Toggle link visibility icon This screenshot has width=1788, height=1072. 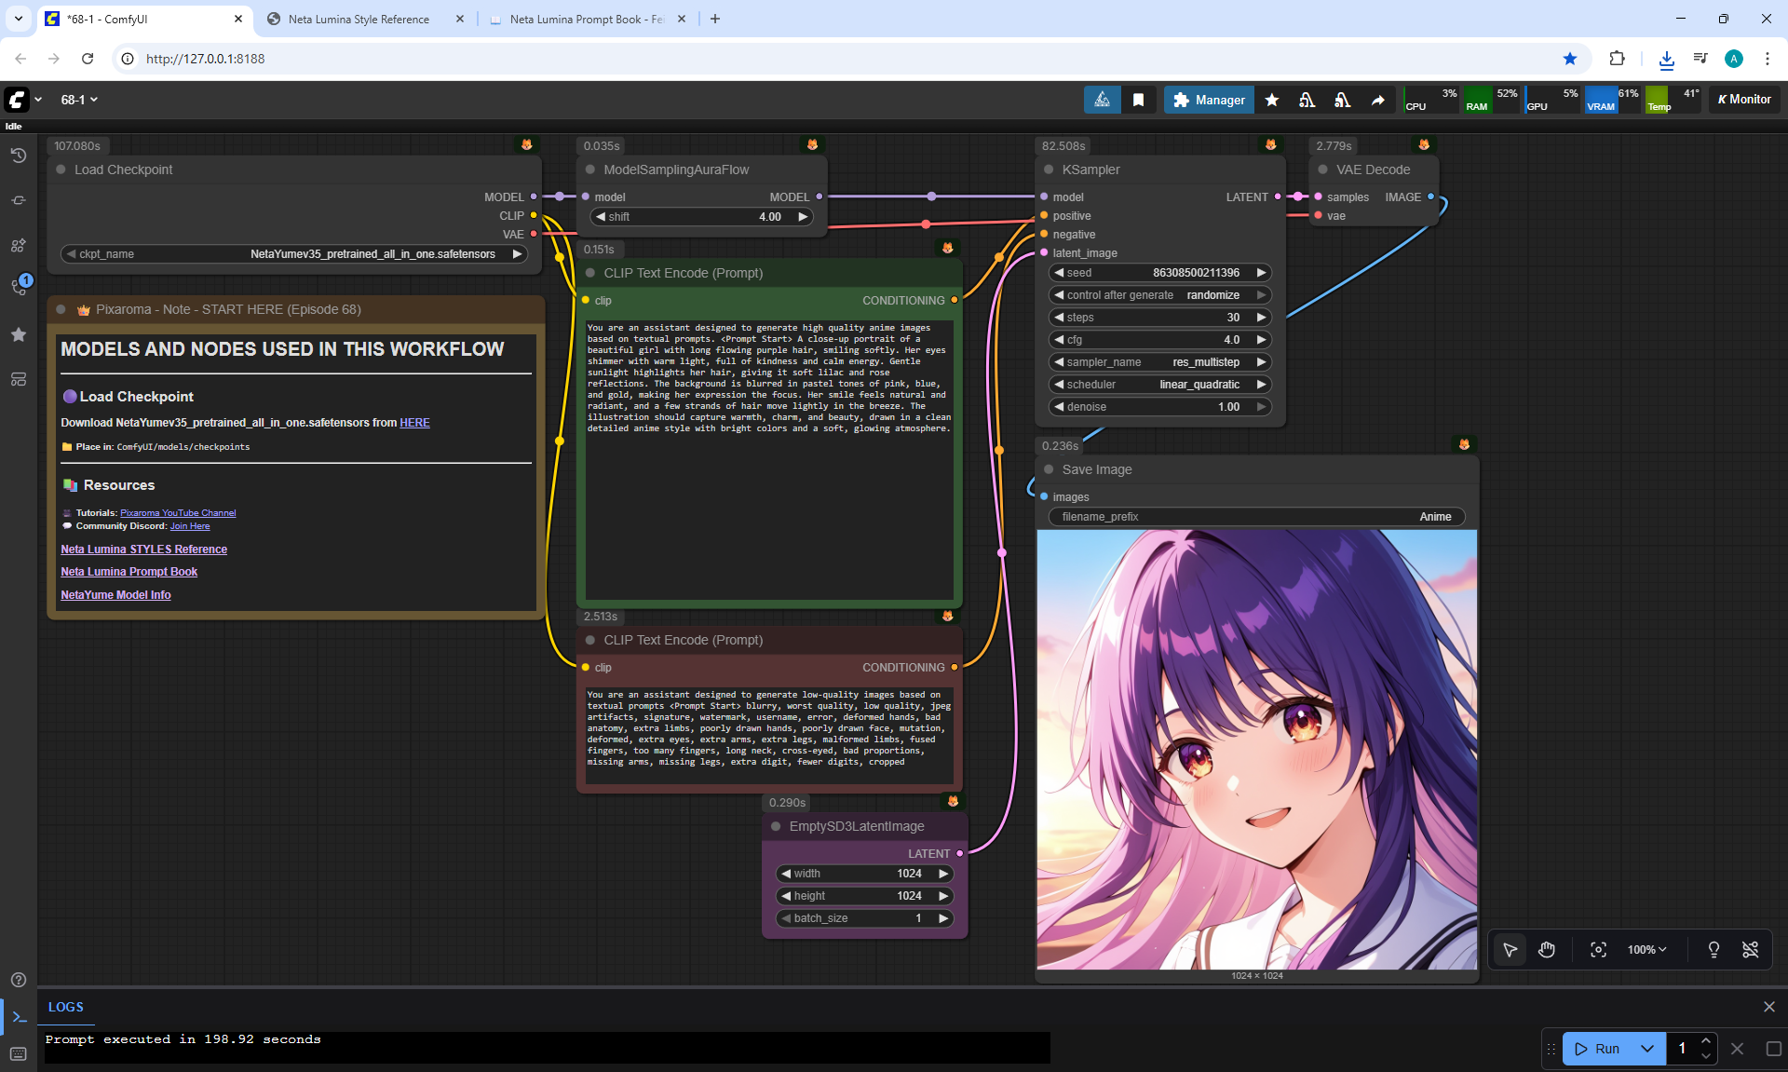(x=1750, y=949)
